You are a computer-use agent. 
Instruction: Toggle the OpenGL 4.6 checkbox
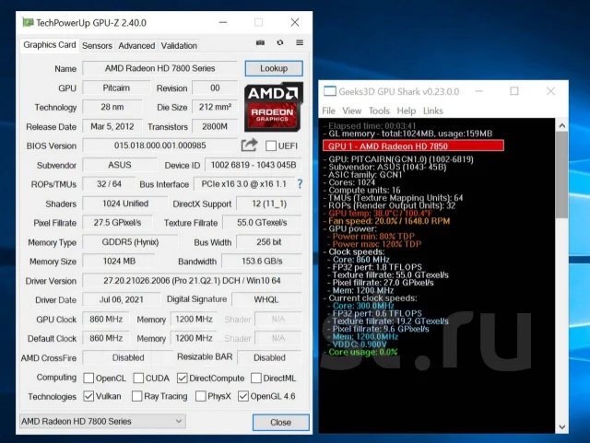243,396
